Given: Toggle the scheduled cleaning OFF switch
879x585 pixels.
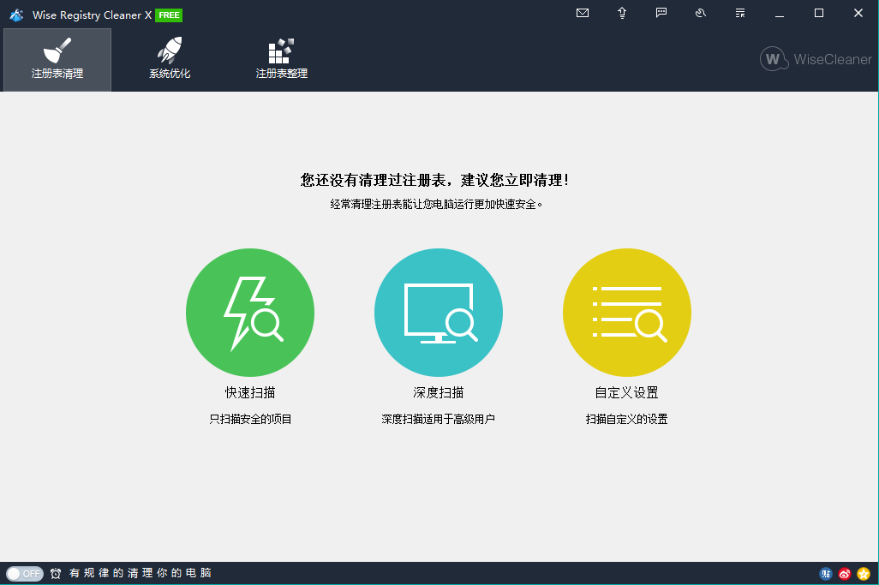Looking at the screenshot, I should 25,574.
